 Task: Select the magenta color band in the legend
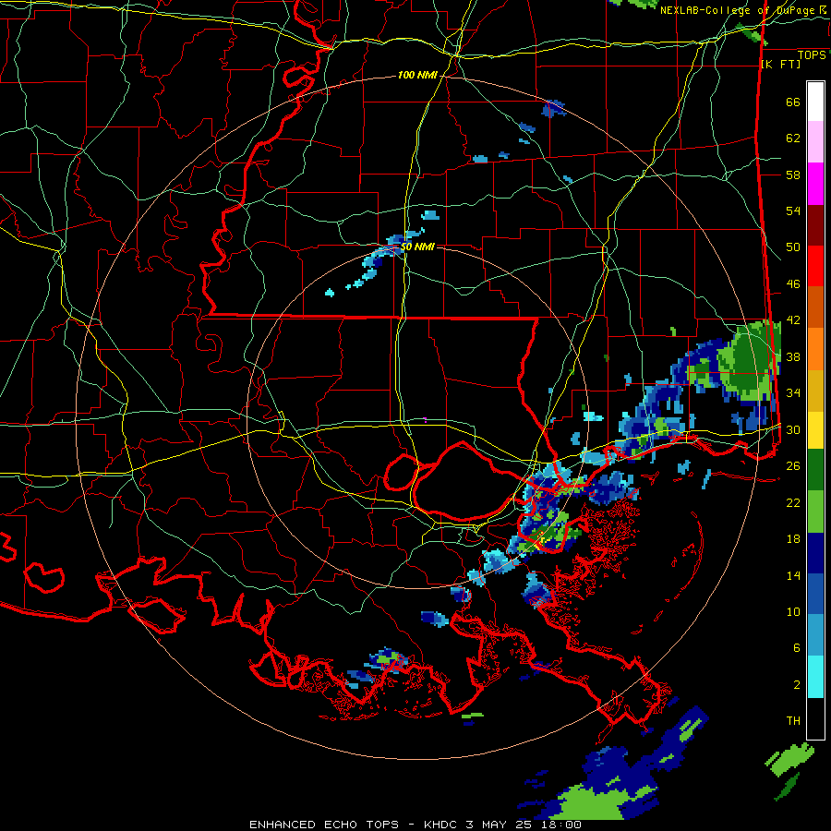tap(815, 184)
